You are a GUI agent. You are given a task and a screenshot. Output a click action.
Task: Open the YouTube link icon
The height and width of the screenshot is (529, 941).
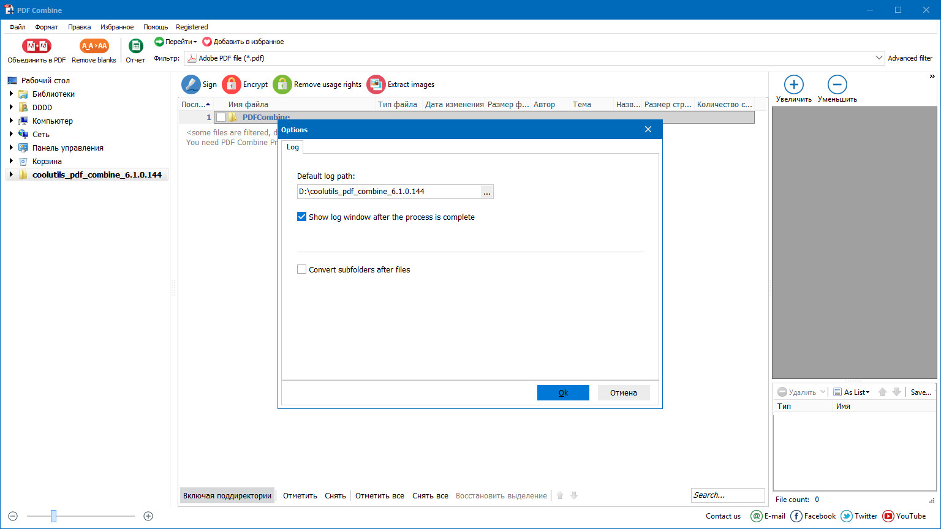[888, 516]
